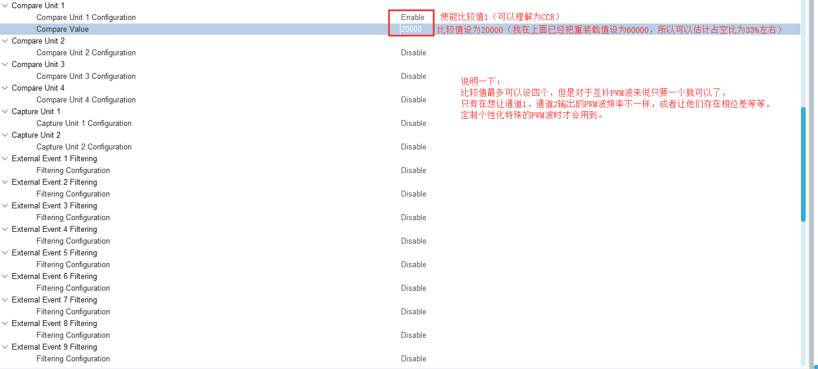Viewport: 818px width, 369px height.
Task: Change Compare Unit 3 Configuration from Disable
Action: click(x=413, y=76)
